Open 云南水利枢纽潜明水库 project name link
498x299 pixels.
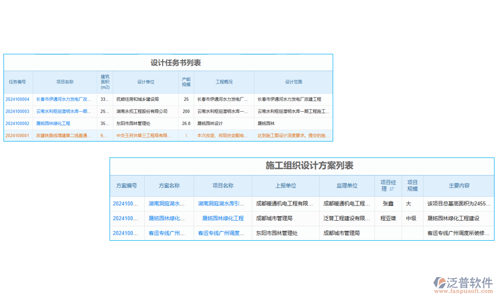pyautogui.click(x=64, y=111)
